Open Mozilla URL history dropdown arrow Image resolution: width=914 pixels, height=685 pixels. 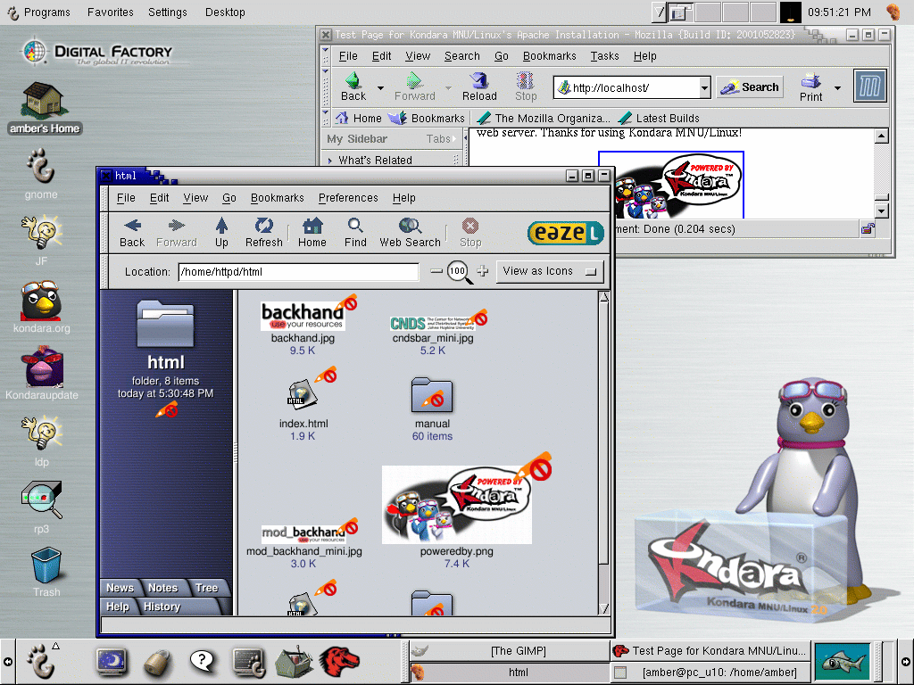[x=705, y=88]
